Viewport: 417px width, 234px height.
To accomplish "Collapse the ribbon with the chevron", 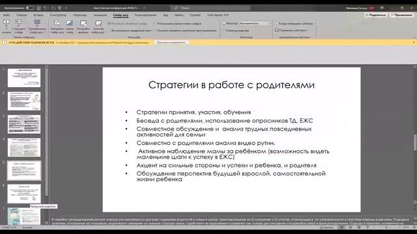I will pyautogui.click(x=414, y=38).
